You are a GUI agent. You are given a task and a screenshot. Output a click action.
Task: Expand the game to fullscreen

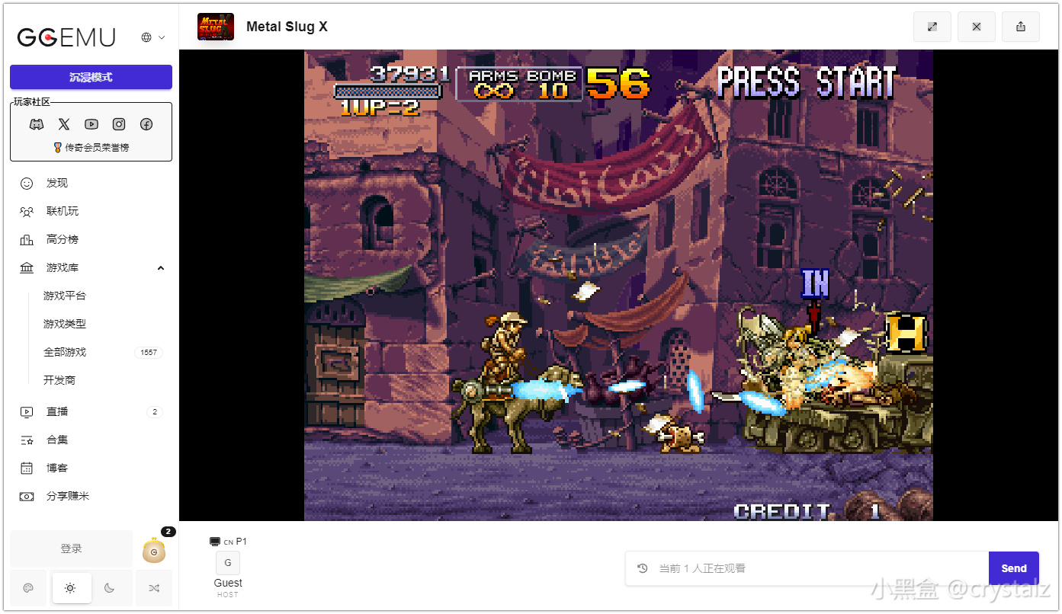(x=932, y=27)
